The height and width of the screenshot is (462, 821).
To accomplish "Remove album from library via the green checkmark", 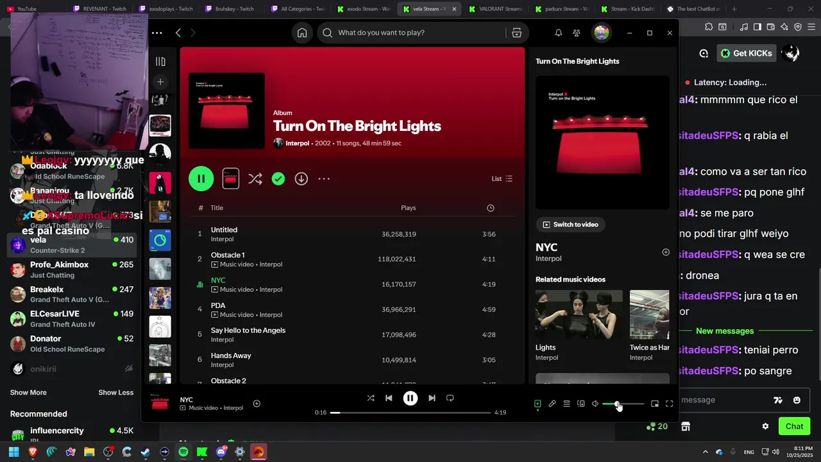I will pos(278,179).
